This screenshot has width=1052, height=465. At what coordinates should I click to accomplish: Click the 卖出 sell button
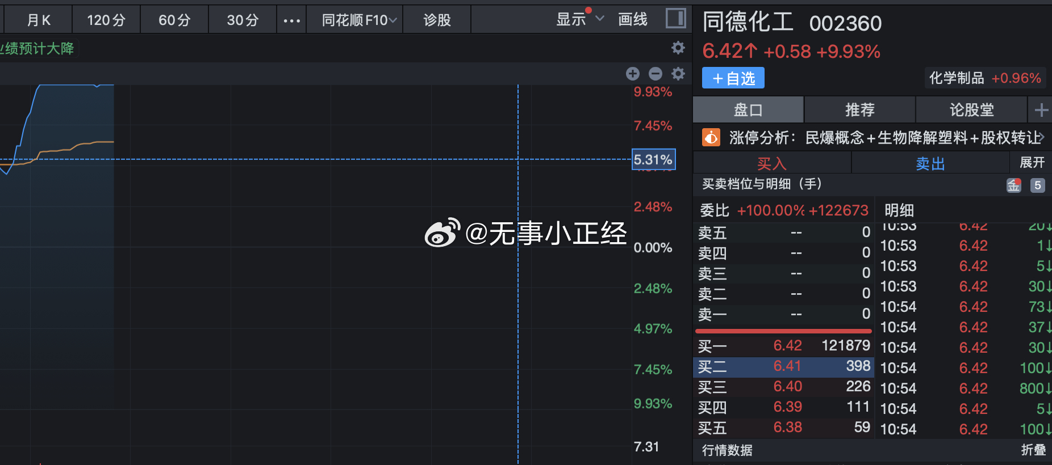coord(930,163)
